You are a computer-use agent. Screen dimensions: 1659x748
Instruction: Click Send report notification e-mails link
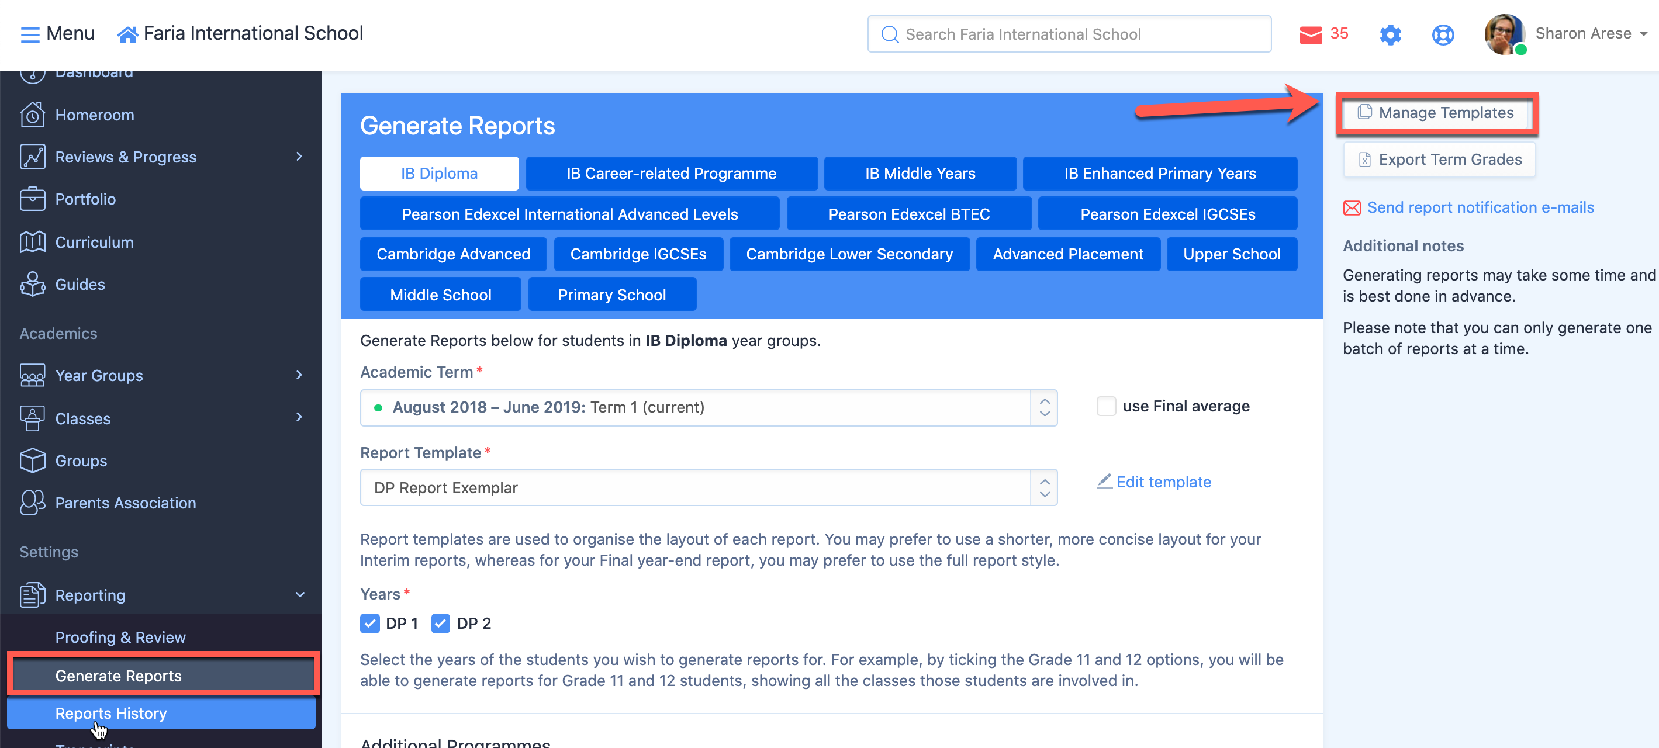1480,207
